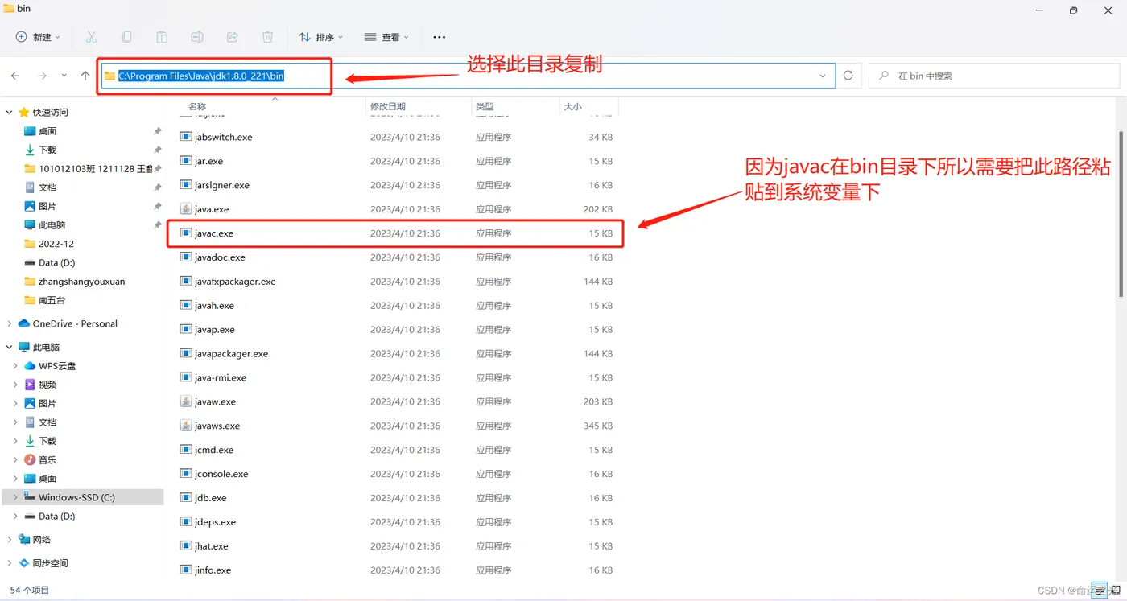This screenshot has width=1127, height=601.
Task: Collapse the 此电脑 tree node
Action: click(10, 348)
